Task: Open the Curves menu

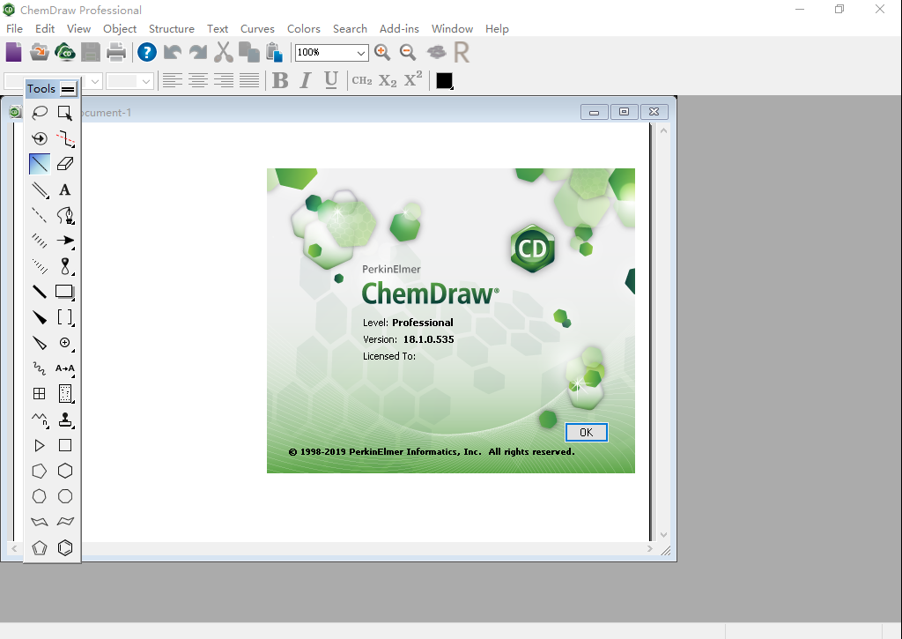Action: (x=257, y=28)
